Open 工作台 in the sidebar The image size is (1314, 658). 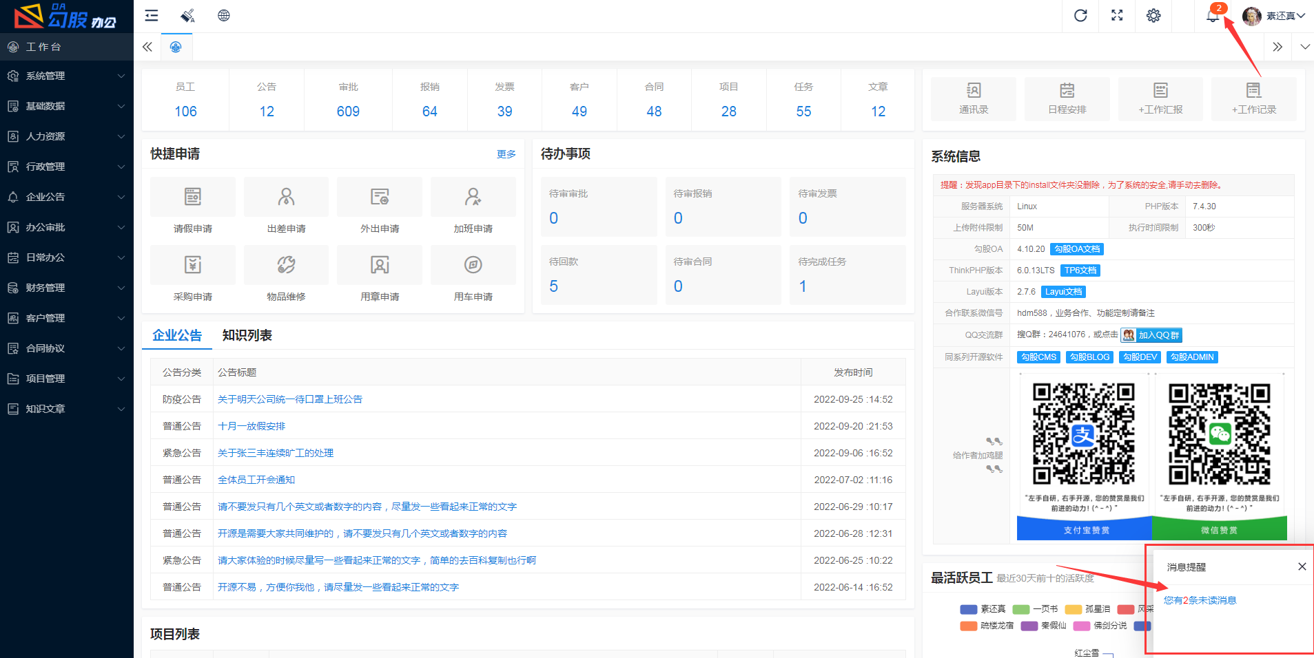tap(67, 47)
